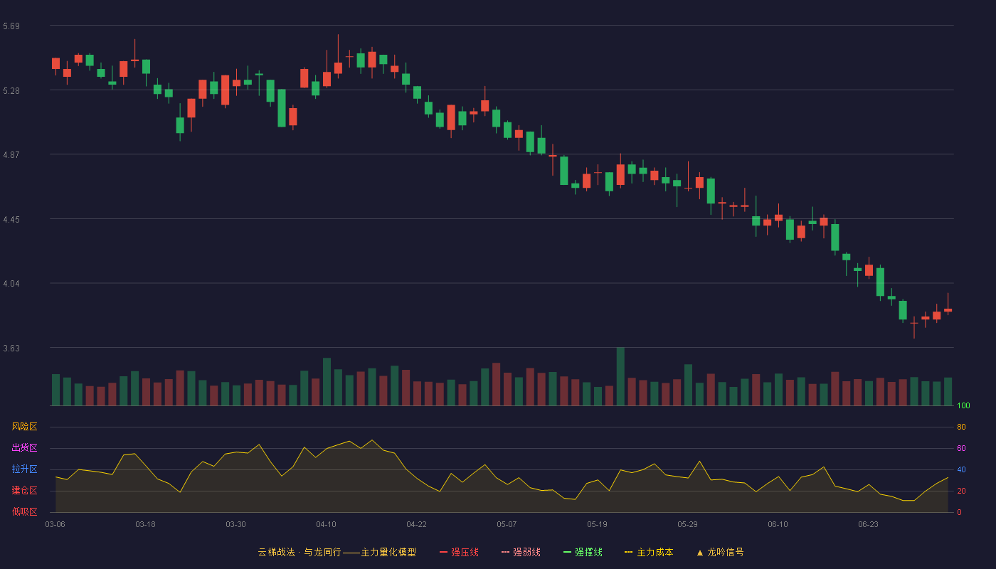Click the 4.04 price axis label

click(x=11, y=284)
